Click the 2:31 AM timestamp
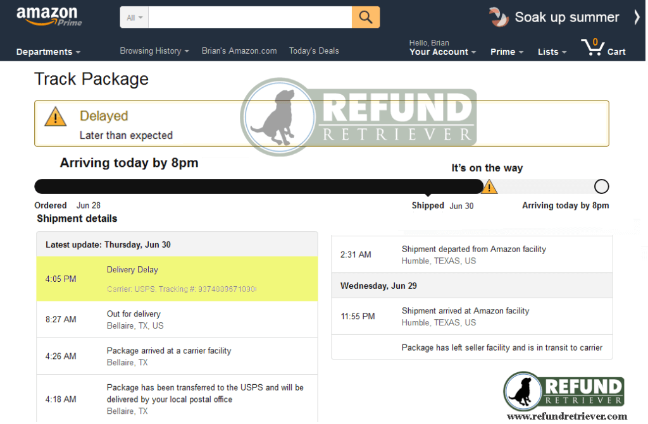 [x=356, y=255]
